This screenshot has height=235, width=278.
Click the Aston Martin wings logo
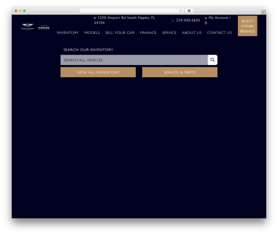[x=28, y=27]
